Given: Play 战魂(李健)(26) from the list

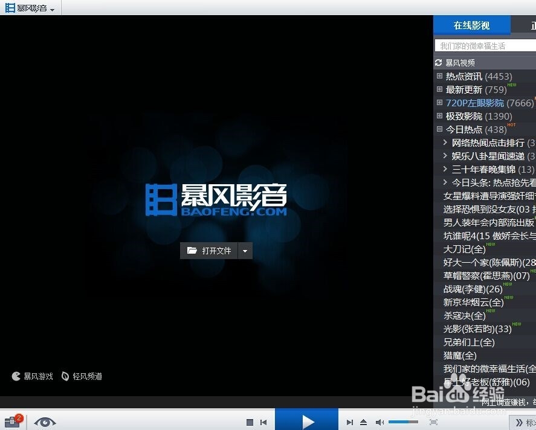Looking at the screenshot, I should click(x=473, y=289).
